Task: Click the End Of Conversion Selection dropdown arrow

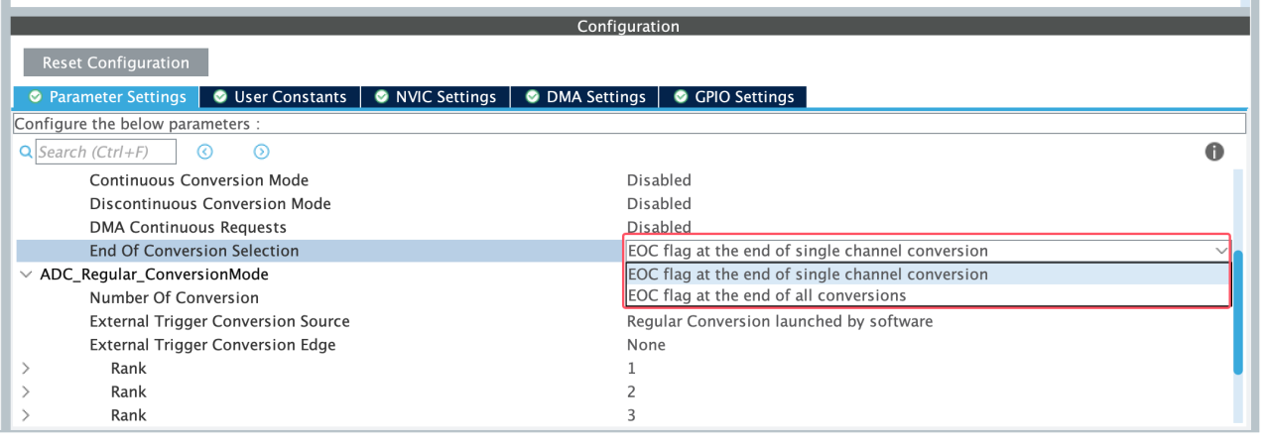Action: tap(1220, 251)
